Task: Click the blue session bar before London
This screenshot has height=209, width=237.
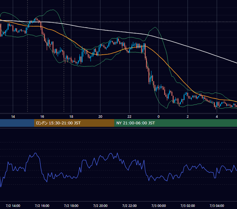Action: 17,123
